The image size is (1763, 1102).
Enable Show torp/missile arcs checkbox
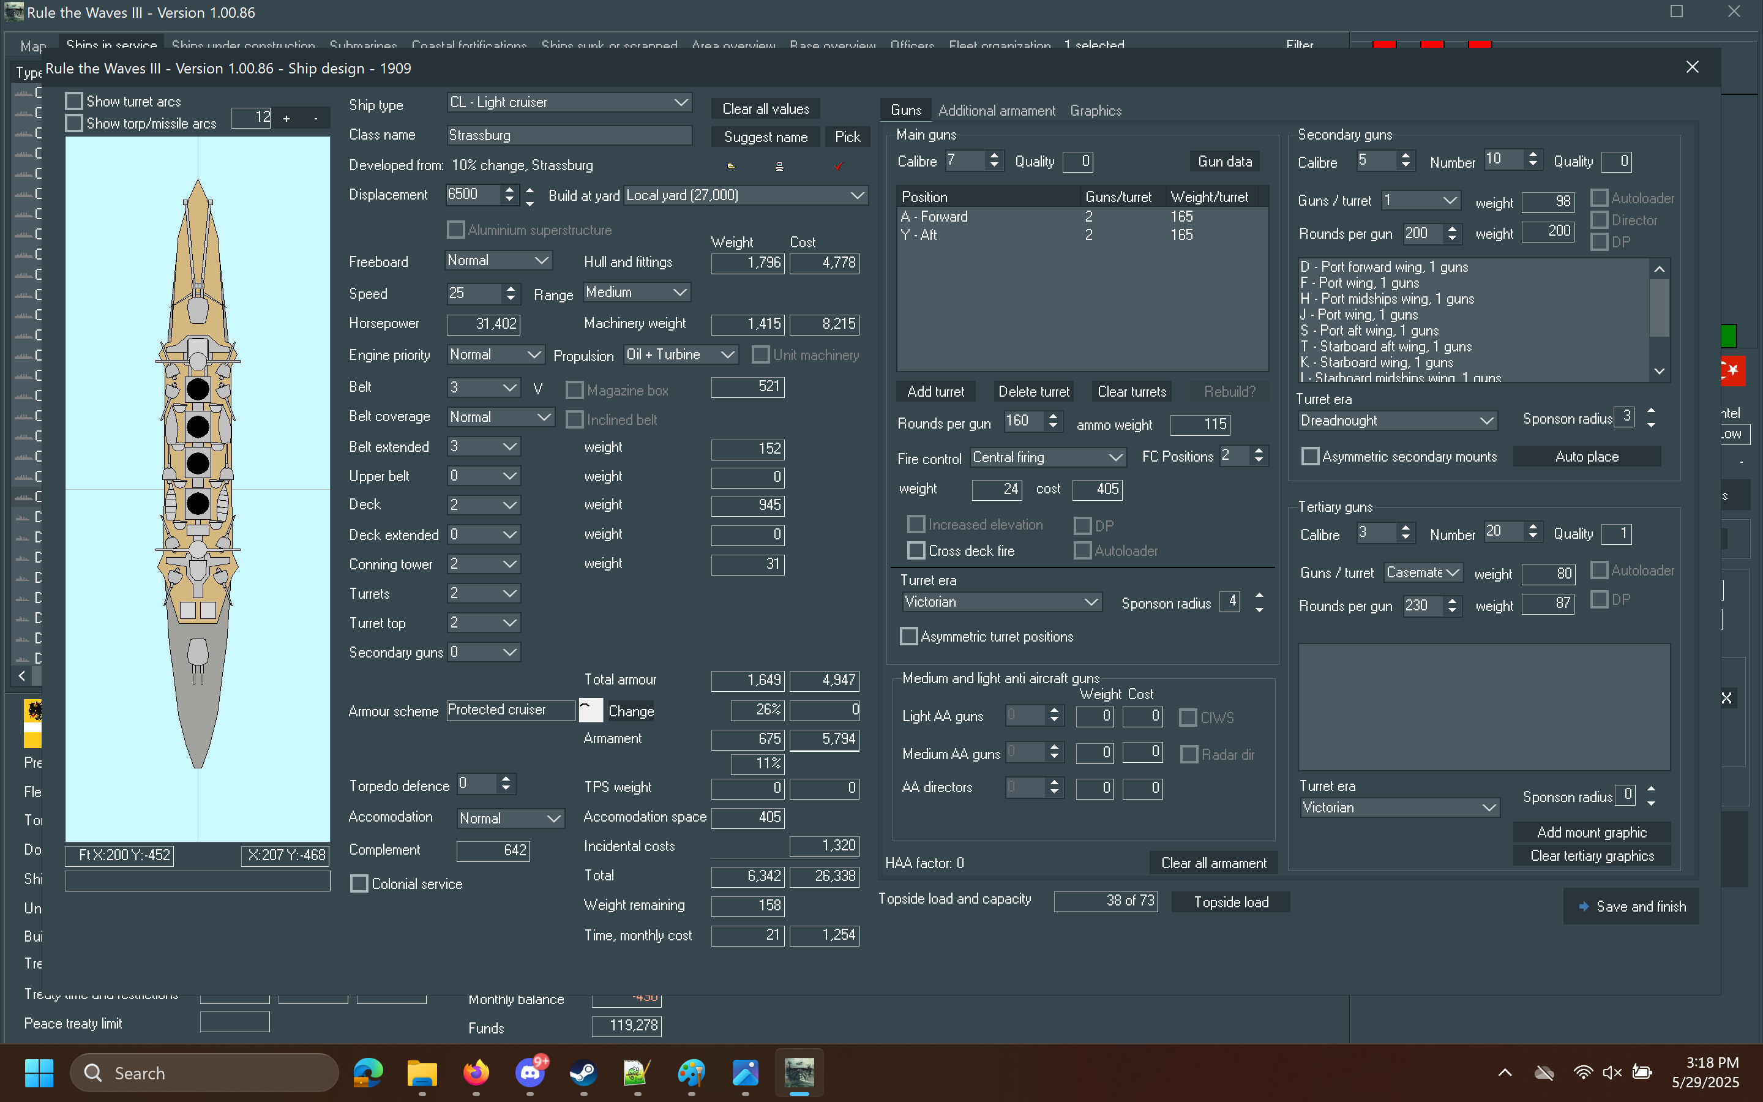[x=73, y=123]
